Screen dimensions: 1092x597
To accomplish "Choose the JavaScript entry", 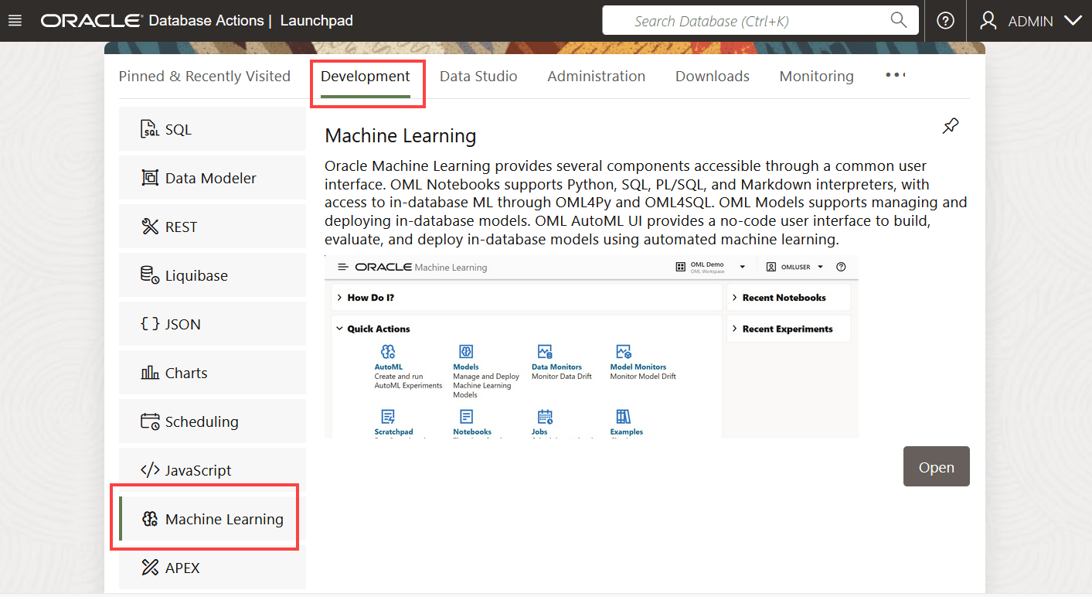I will [213, 470].
